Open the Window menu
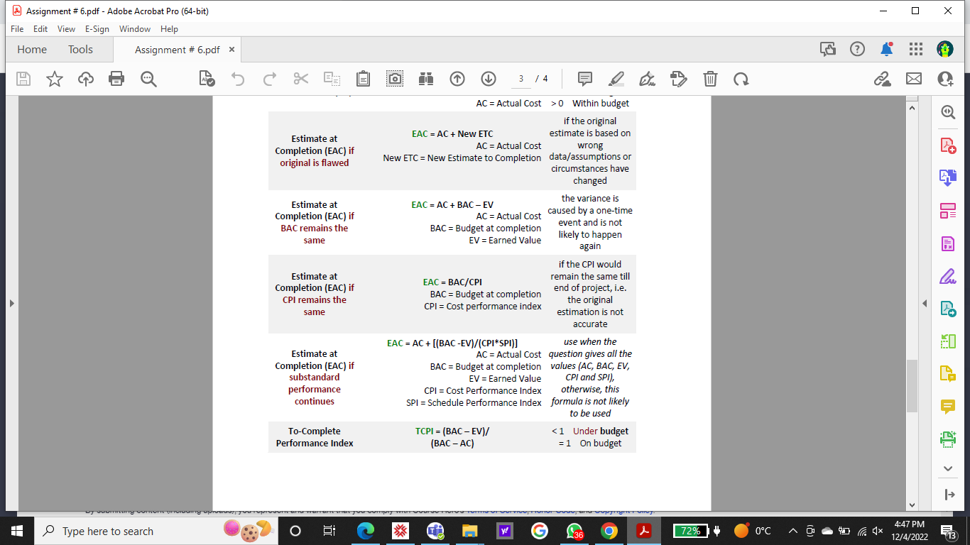This screenshot has width=970, height=545. click(x=135, y=29)
